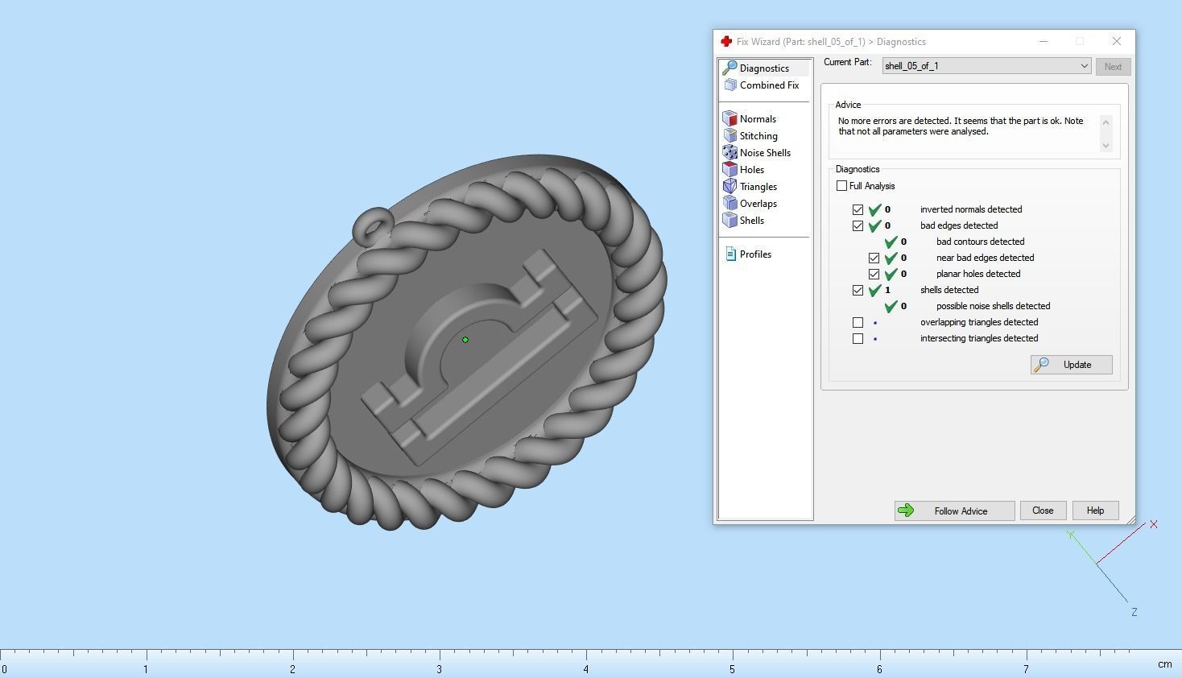Image resolution: width=1182 pixels, height=678 pixels.
Task: Click the Follow Advice button
Action: click(x=954, y=511)
